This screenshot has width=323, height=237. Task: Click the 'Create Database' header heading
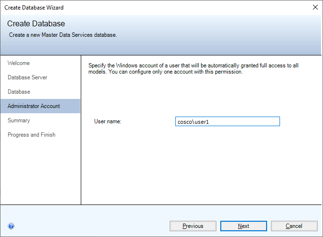click(x=36, y=24)
